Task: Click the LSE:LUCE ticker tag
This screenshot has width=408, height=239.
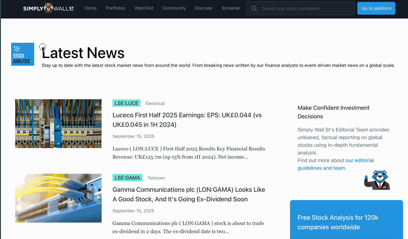Action: 126,103
